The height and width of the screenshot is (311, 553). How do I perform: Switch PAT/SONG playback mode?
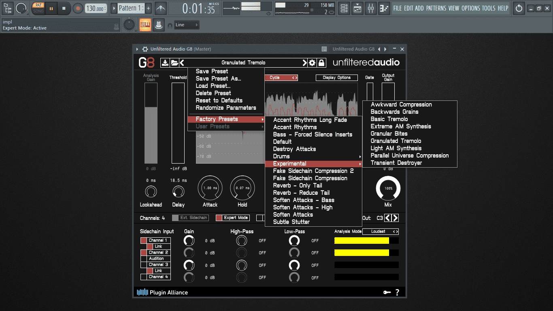point(38,8)
